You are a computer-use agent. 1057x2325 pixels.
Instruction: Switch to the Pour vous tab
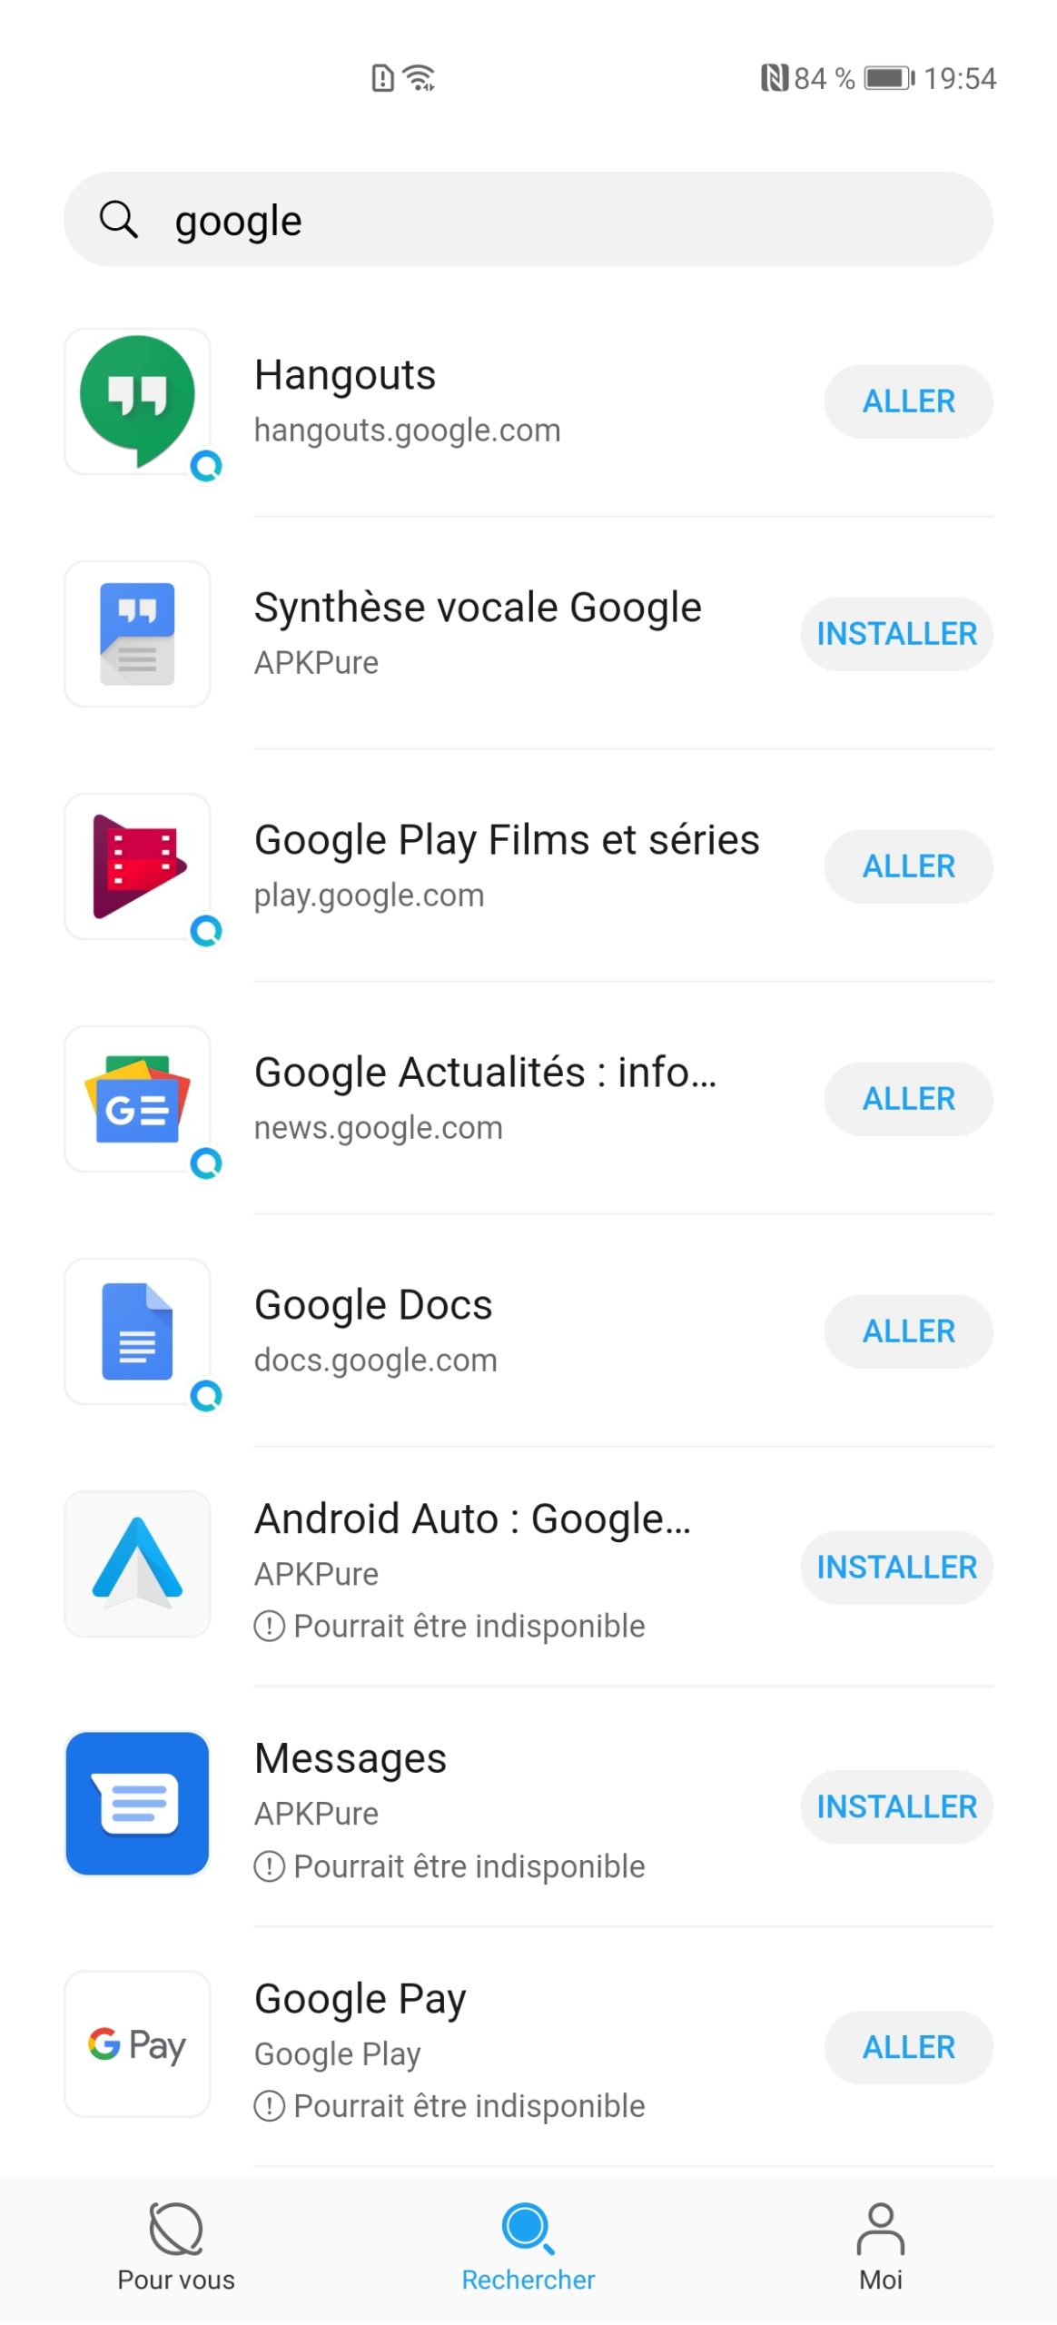176,2245
